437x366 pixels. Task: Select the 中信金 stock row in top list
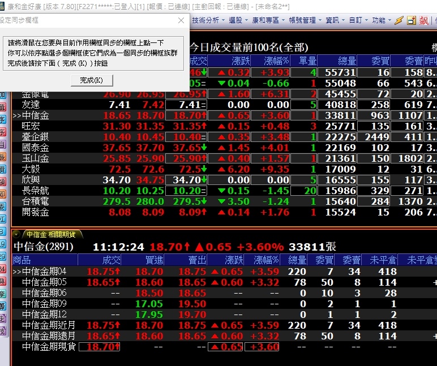[x=224, y=115]
